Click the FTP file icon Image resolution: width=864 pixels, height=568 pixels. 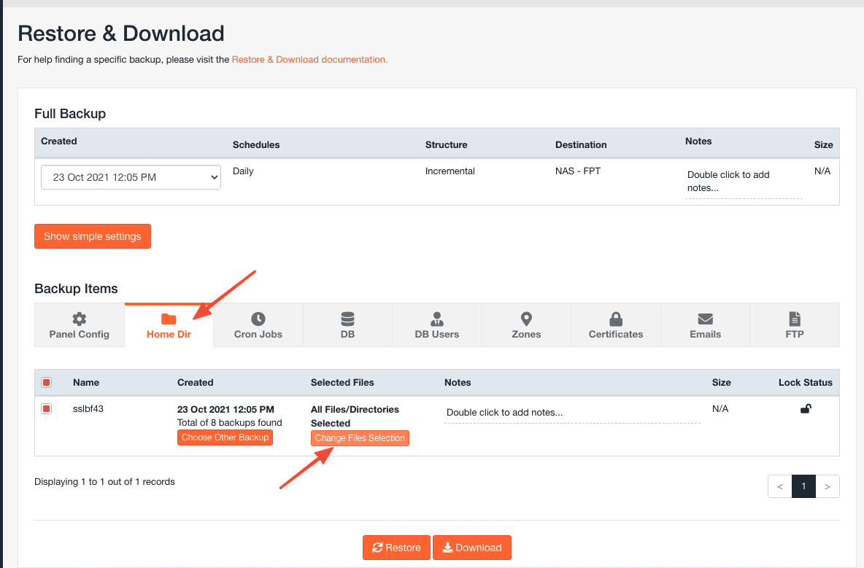pyautogui.click(x=795, y=319)
